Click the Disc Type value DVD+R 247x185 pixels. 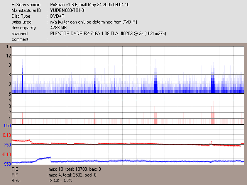(x=57, y=16)
